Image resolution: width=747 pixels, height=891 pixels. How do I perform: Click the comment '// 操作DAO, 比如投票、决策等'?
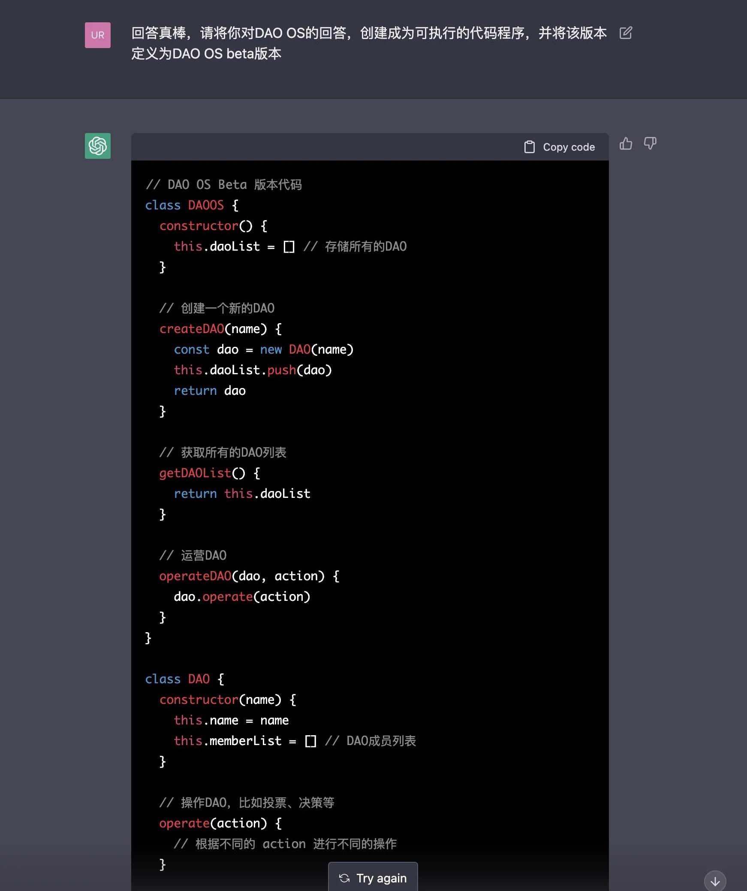247,803
